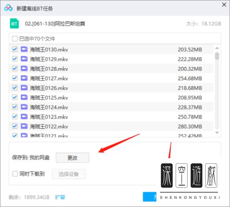Click video icon for 海贼王0124.mkv
The image size is (230, 207).
point(24,107)
